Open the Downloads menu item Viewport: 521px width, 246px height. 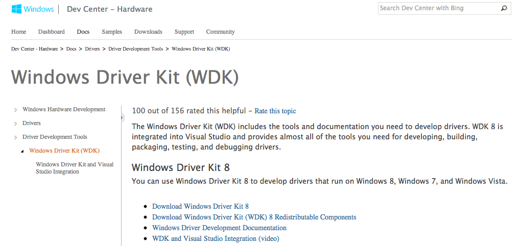pyautogui.click(x=148, y=32)
